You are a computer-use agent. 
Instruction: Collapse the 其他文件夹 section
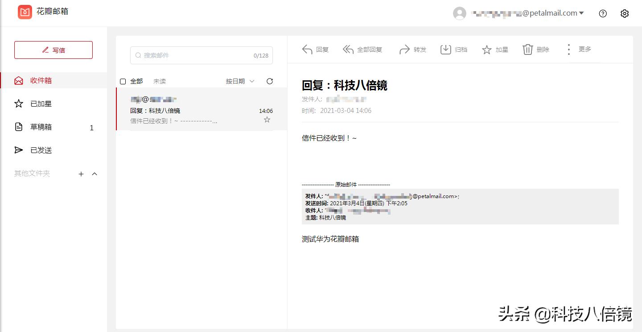pyautogui.click(x=95, y=174)
